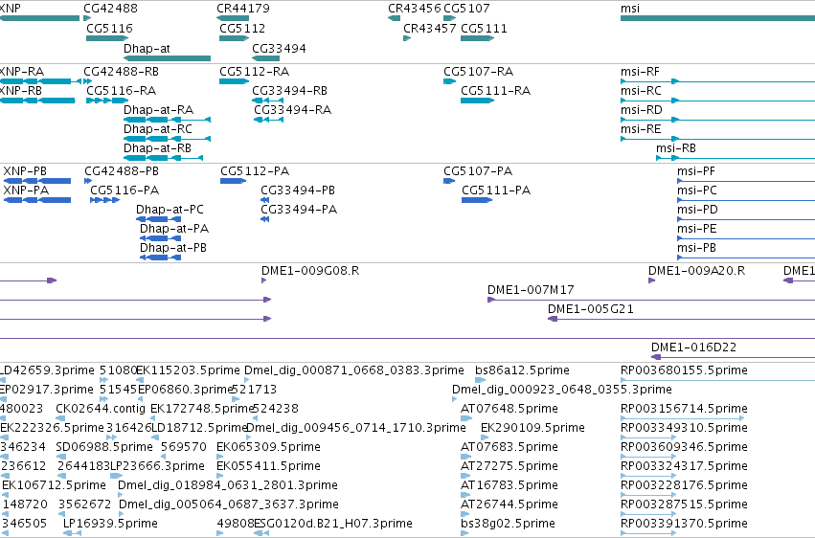Click transcript CG33494-RA

[x=293, y=109]
